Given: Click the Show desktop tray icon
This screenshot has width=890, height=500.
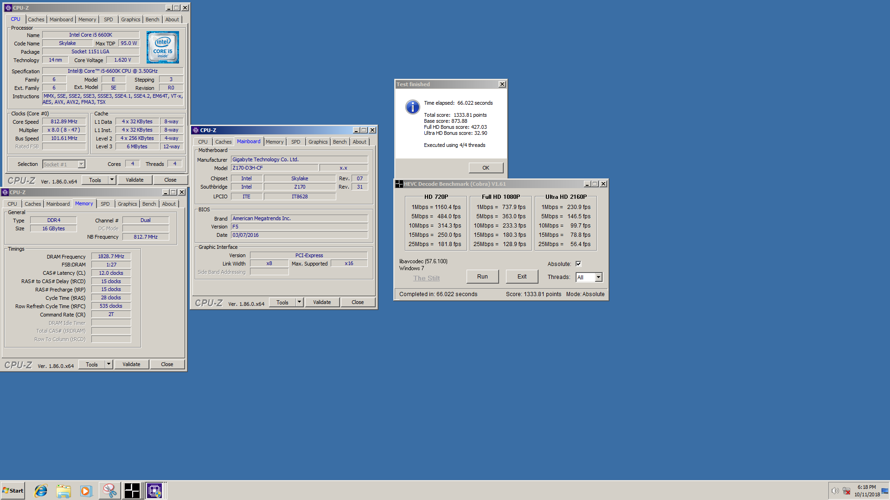Looking at the screenshot, I should click(x=885, y=491).
